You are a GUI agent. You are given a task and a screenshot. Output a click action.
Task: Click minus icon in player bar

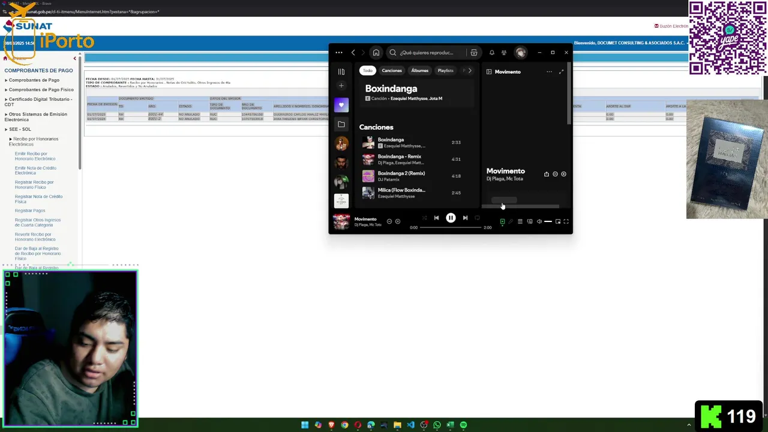pos(389,221)
